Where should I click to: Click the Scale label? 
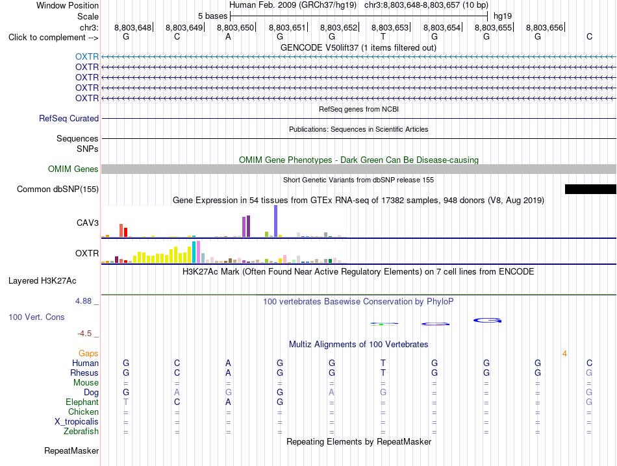click(x=88, y=16)
